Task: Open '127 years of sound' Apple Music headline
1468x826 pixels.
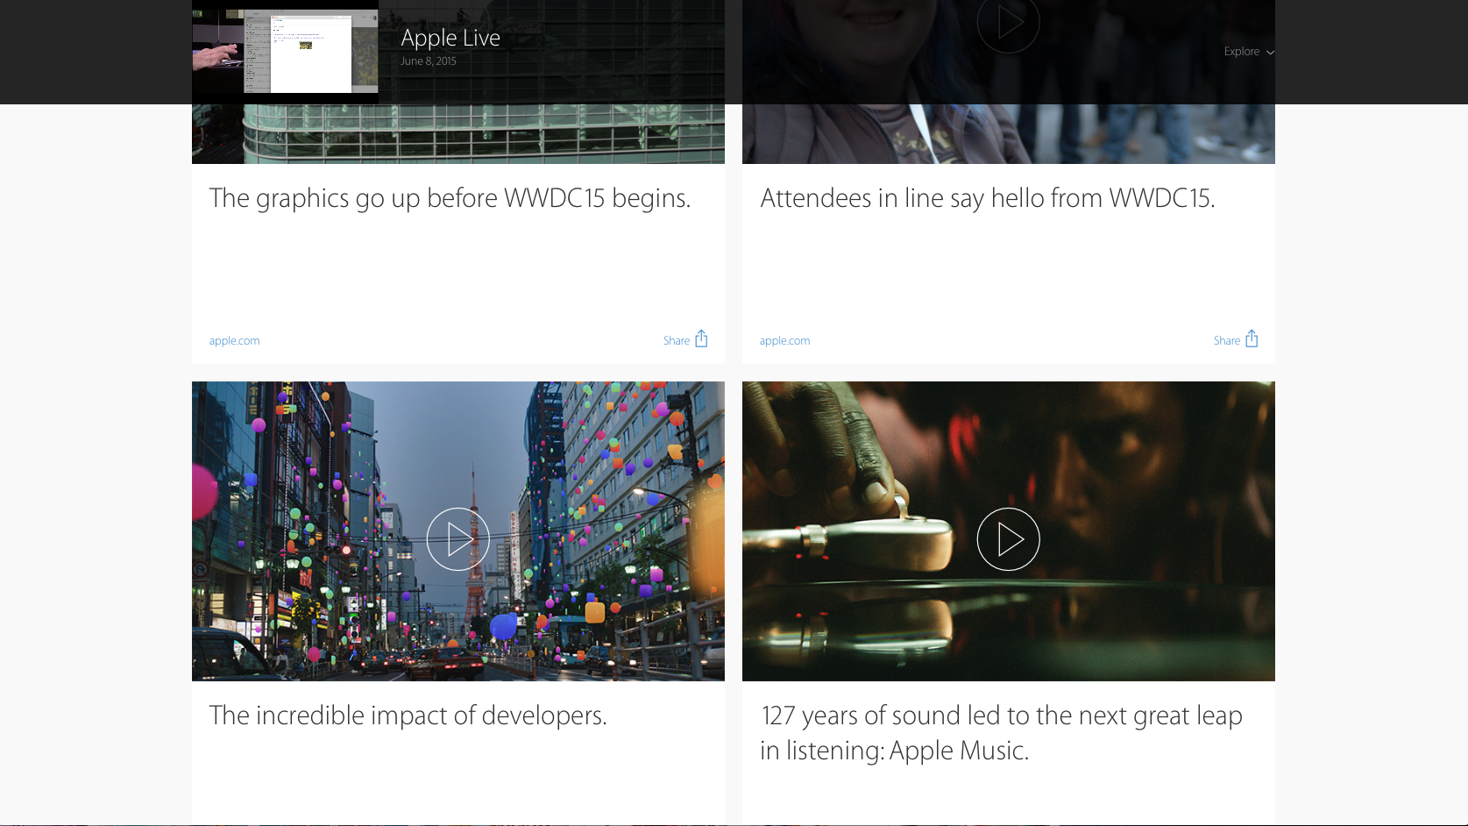Action: pyautogui.click(x=1001, y=733)
